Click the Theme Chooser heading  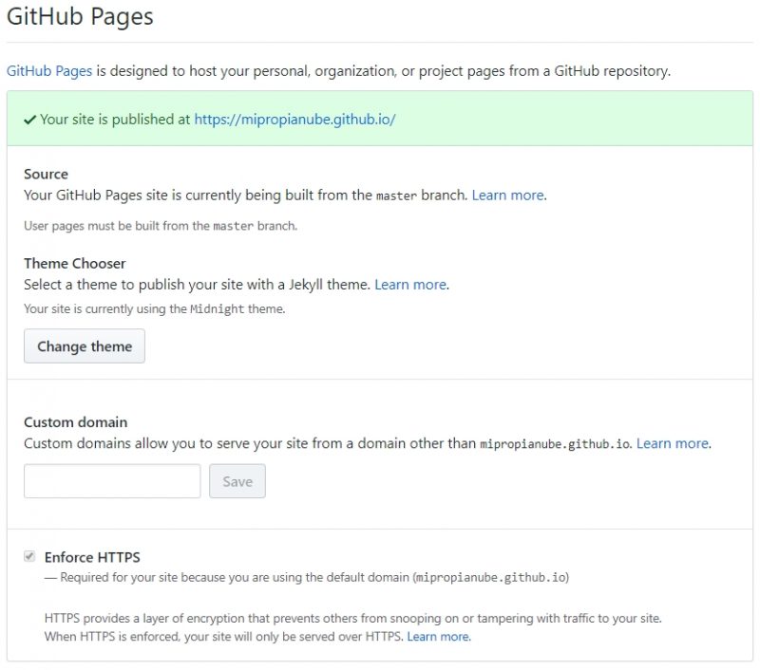pyautogui.click(x=75, y=264)
